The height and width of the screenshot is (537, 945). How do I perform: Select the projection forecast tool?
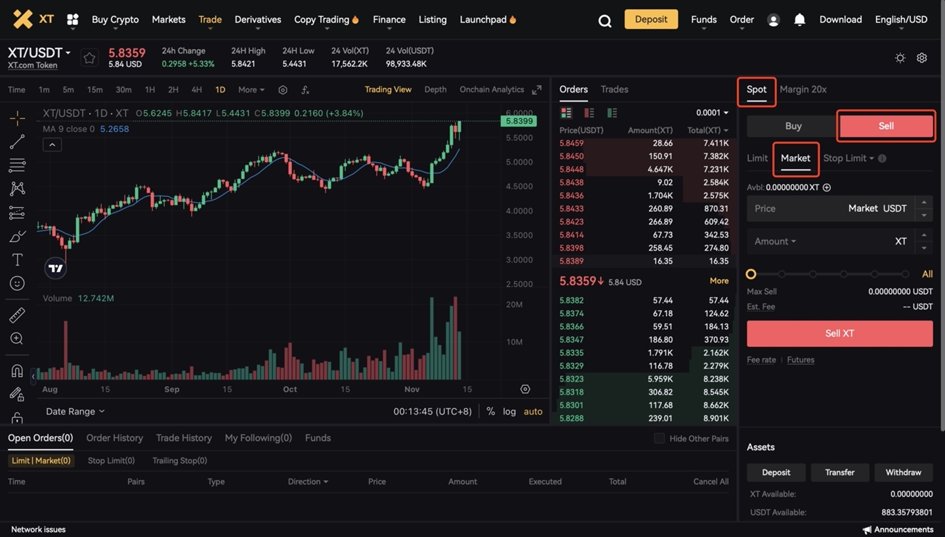pos(17,212)
